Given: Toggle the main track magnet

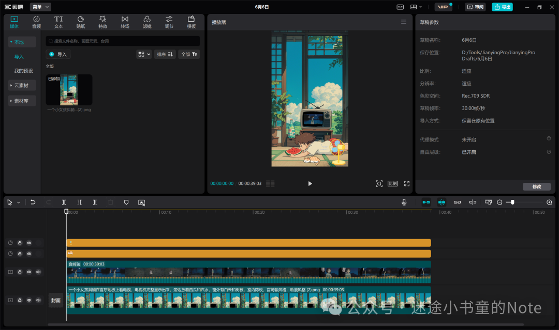Looking at the screenshot, I should click(x=426, y=202).
